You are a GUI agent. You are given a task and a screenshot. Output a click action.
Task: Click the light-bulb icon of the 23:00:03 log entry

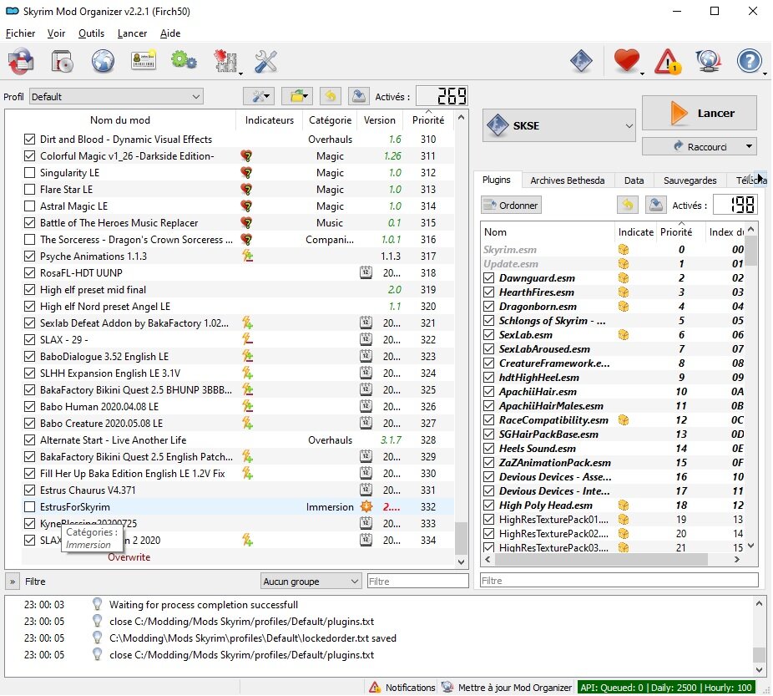point(97,604)
